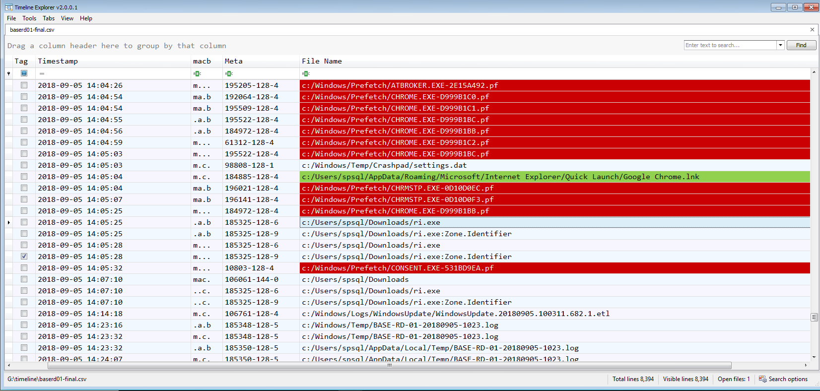Click the Search options icon in status bar
Screen dimensions: 820x391
point(762,379)
